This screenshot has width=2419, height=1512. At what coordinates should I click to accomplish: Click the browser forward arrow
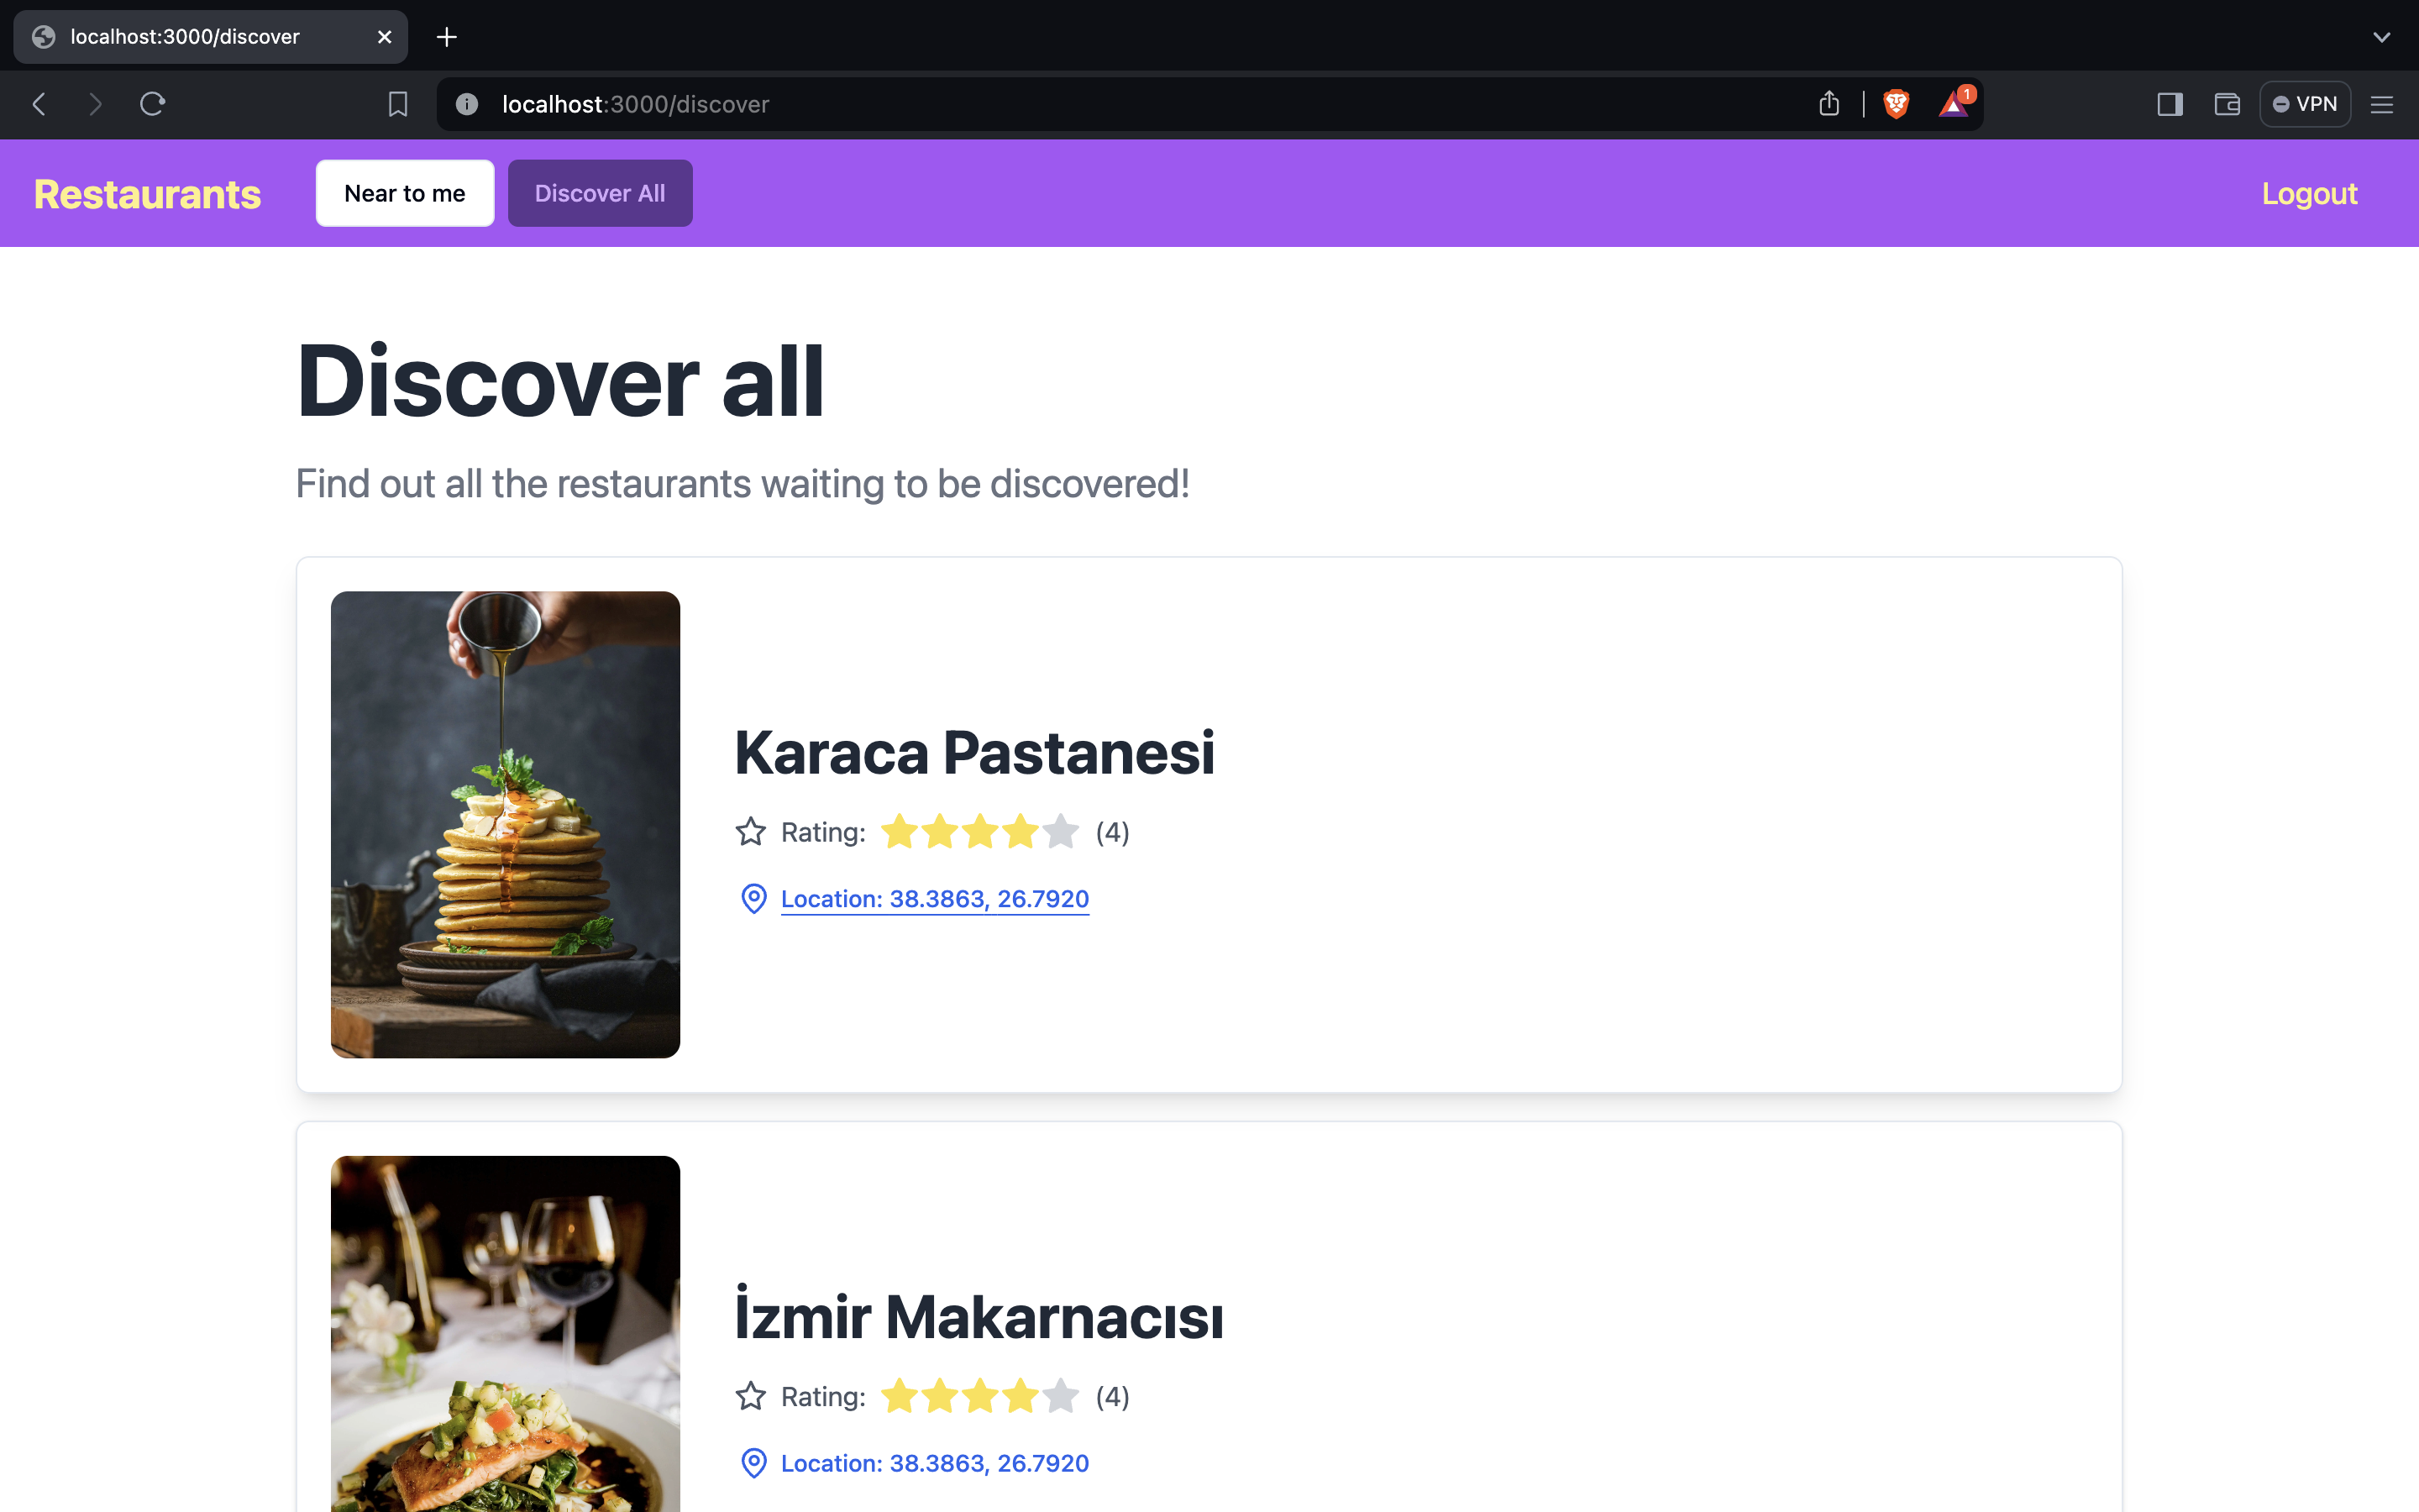pos(95,104)
